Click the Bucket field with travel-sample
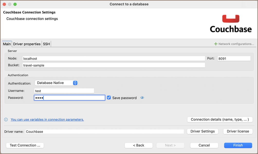 114,65
